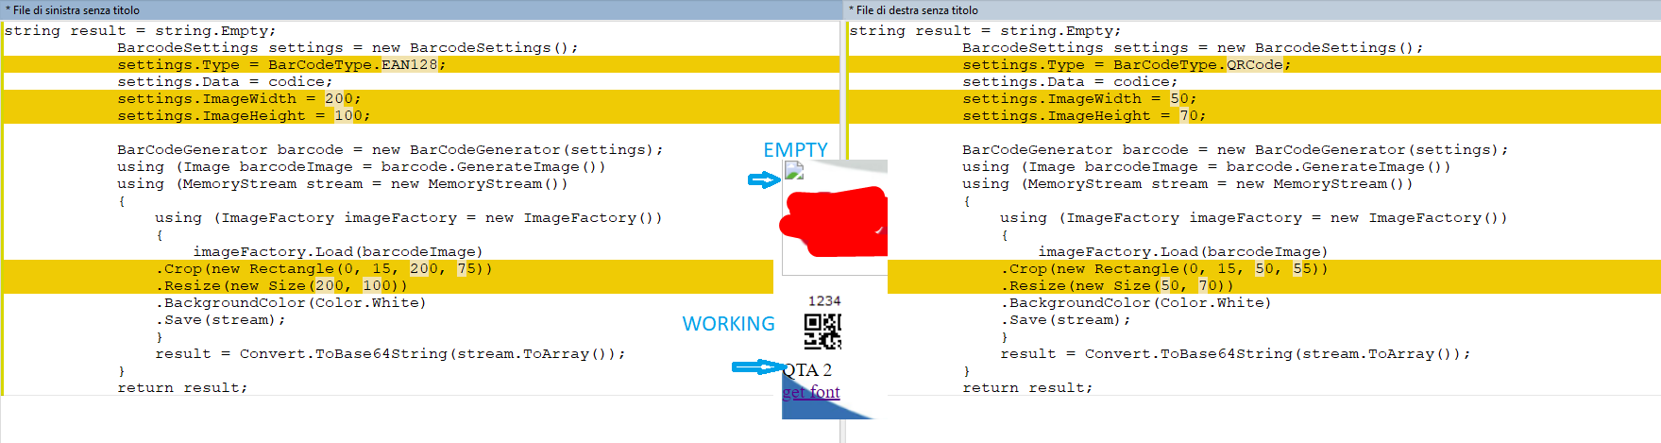Click 'result = Convert.ToBase64String(stream.ToArray());' in right file

(x=1235, y=353)
